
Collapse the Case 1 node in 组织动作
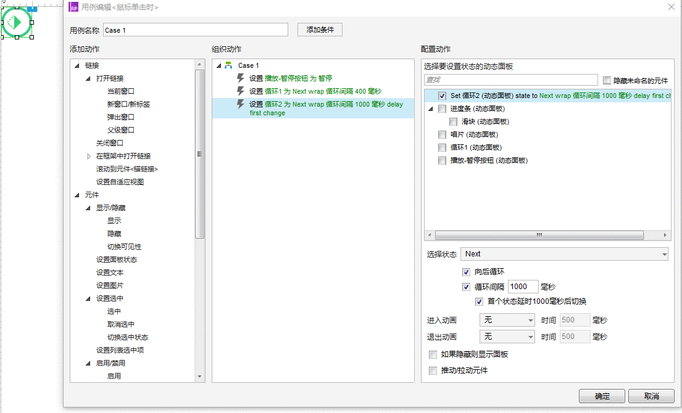click(x=218, y=65)
